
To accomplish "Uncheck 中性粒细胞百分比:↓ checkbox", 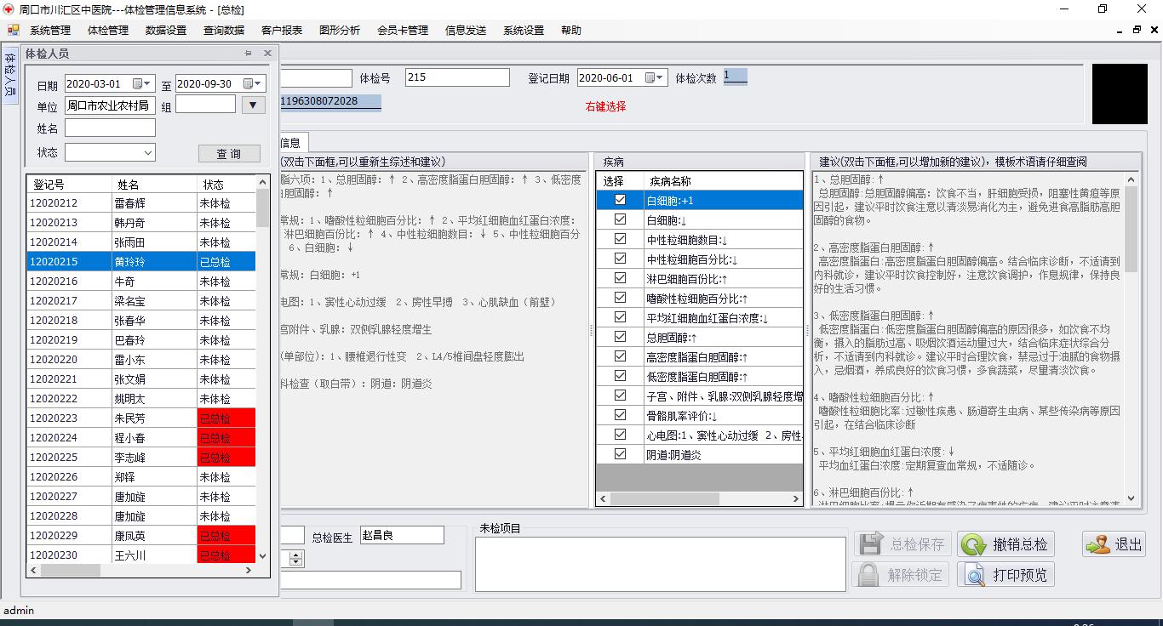I will pyautogui.click(x=620, y=259).
